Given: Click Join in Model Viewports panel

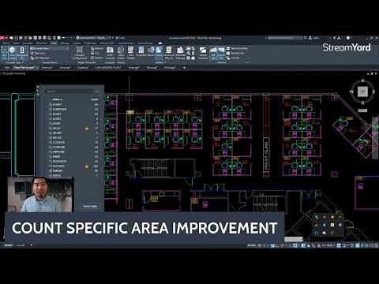Looking at the screenshot, I should click(96, 53).
